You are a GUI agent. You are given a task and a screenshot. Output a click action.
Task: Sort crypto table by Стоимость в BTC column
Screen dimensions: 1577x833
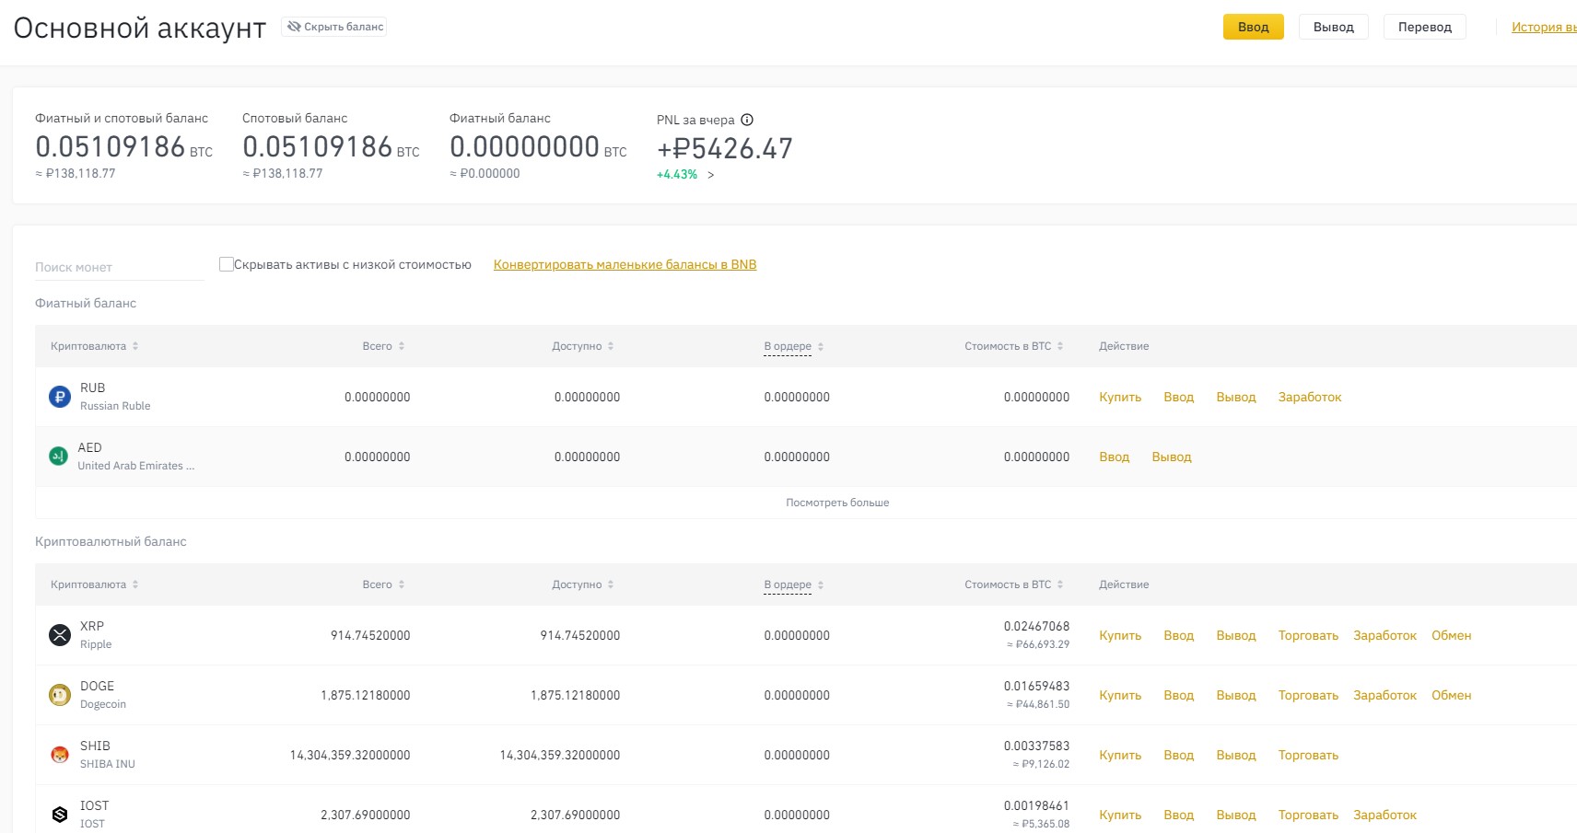point(1014,584)
